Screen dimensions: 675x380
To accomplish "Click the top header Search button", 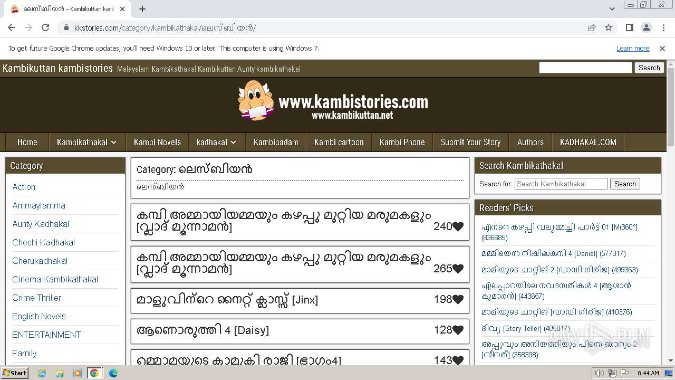I will coord(649,68).
